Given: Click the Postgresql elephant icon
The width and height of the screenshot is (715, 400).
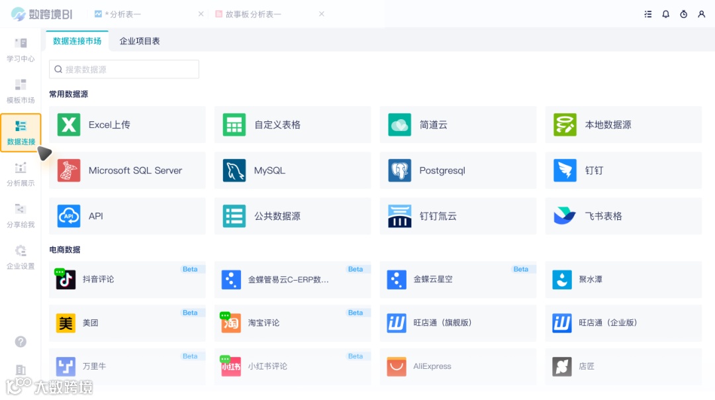Looking at the screenshot, I should [399, 170].
